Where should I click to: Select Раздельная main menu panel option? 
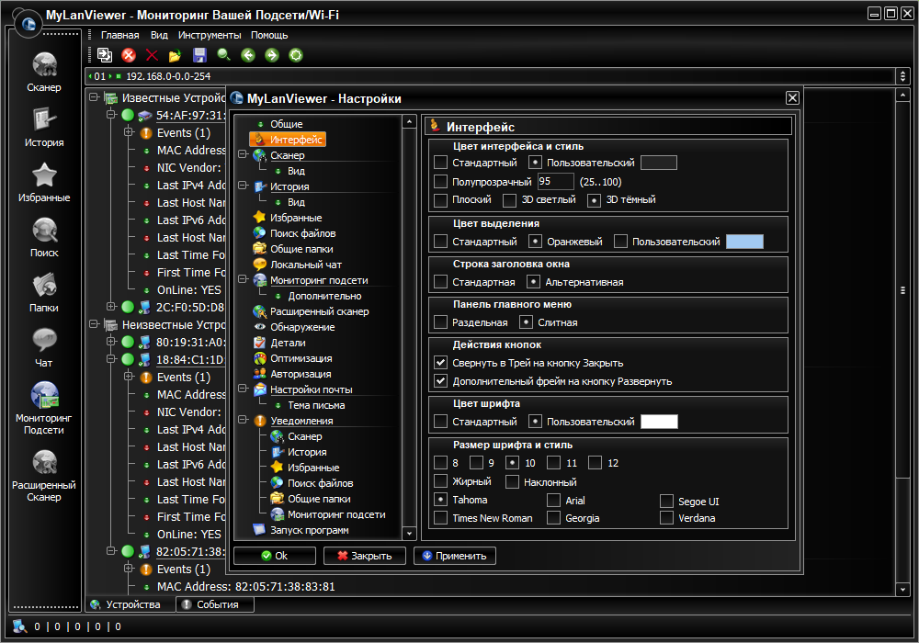click(441, 322)
